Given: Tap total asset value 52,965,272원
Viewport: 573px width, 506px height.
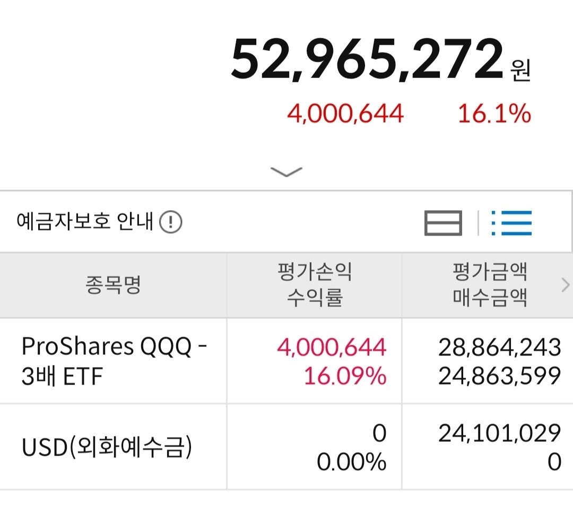Looking at the screenshot, I should click(x=380, y=59).
